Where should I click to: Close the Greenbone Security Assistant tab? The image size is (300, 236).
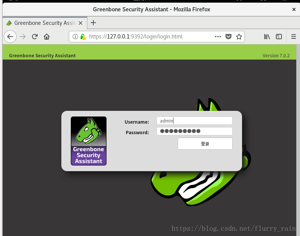click(x=81, y=23)
